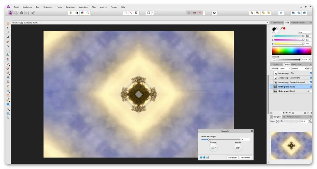Screen dimensions: 317x169
Task: Apply Auto Contrast half-circle icon
Action: (x=77, y=13)
